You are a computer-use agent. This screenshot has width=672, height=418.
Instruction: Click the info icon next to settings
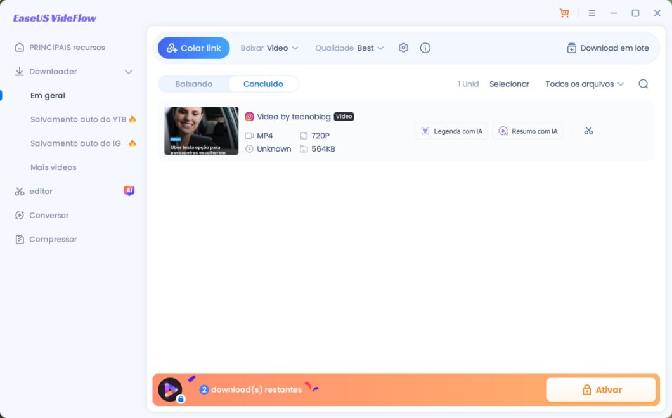click(425, 48)
